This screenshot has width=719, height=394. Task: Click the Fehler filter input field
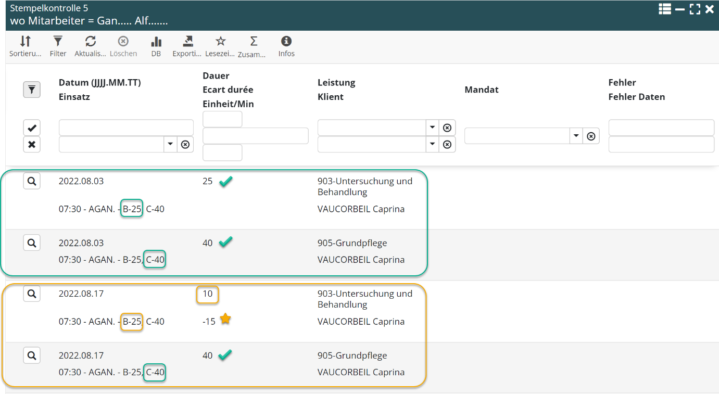pos(661,128)
